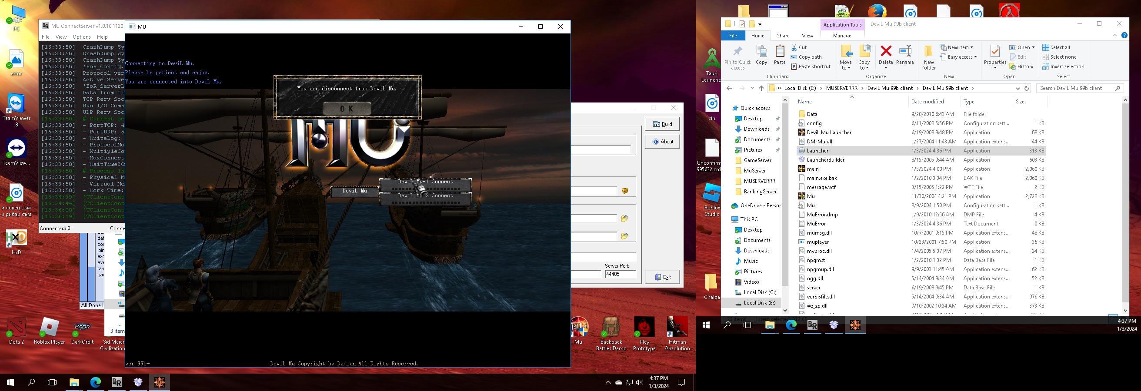
Task: Open the File menu in MU ConnectServer
Action: coord(46,37)
